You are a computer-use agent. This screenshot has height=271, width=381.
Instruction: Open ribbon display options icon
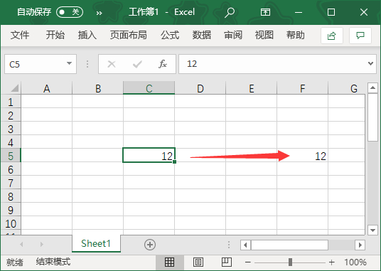[265, 12]
